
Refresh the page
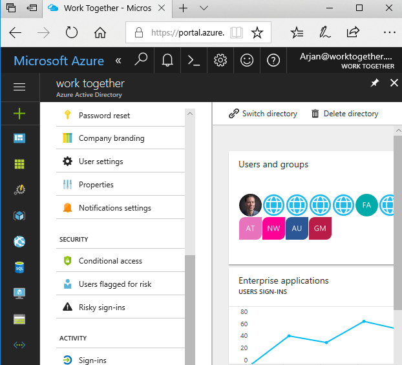pos(71,32)
